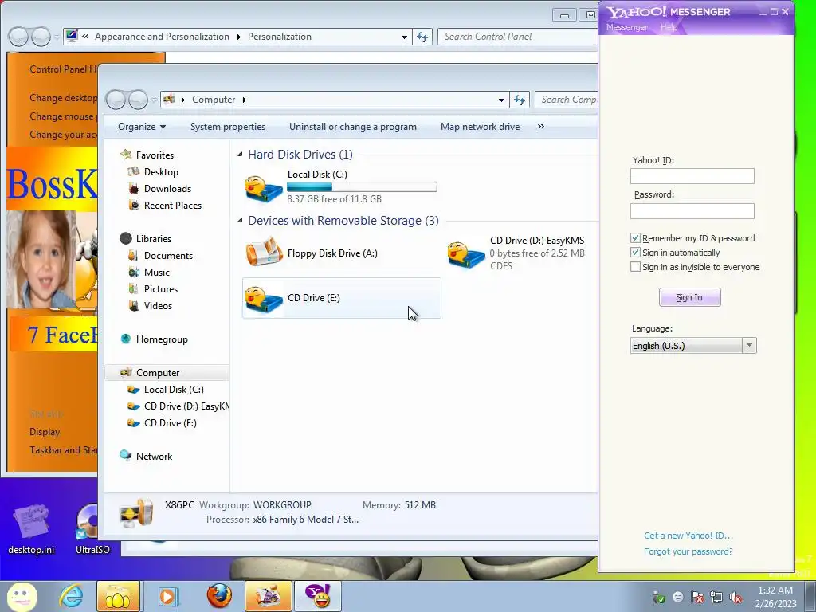
Task: Click the Videos library icon
Action: pyautogui.click(x=134, y=305)
